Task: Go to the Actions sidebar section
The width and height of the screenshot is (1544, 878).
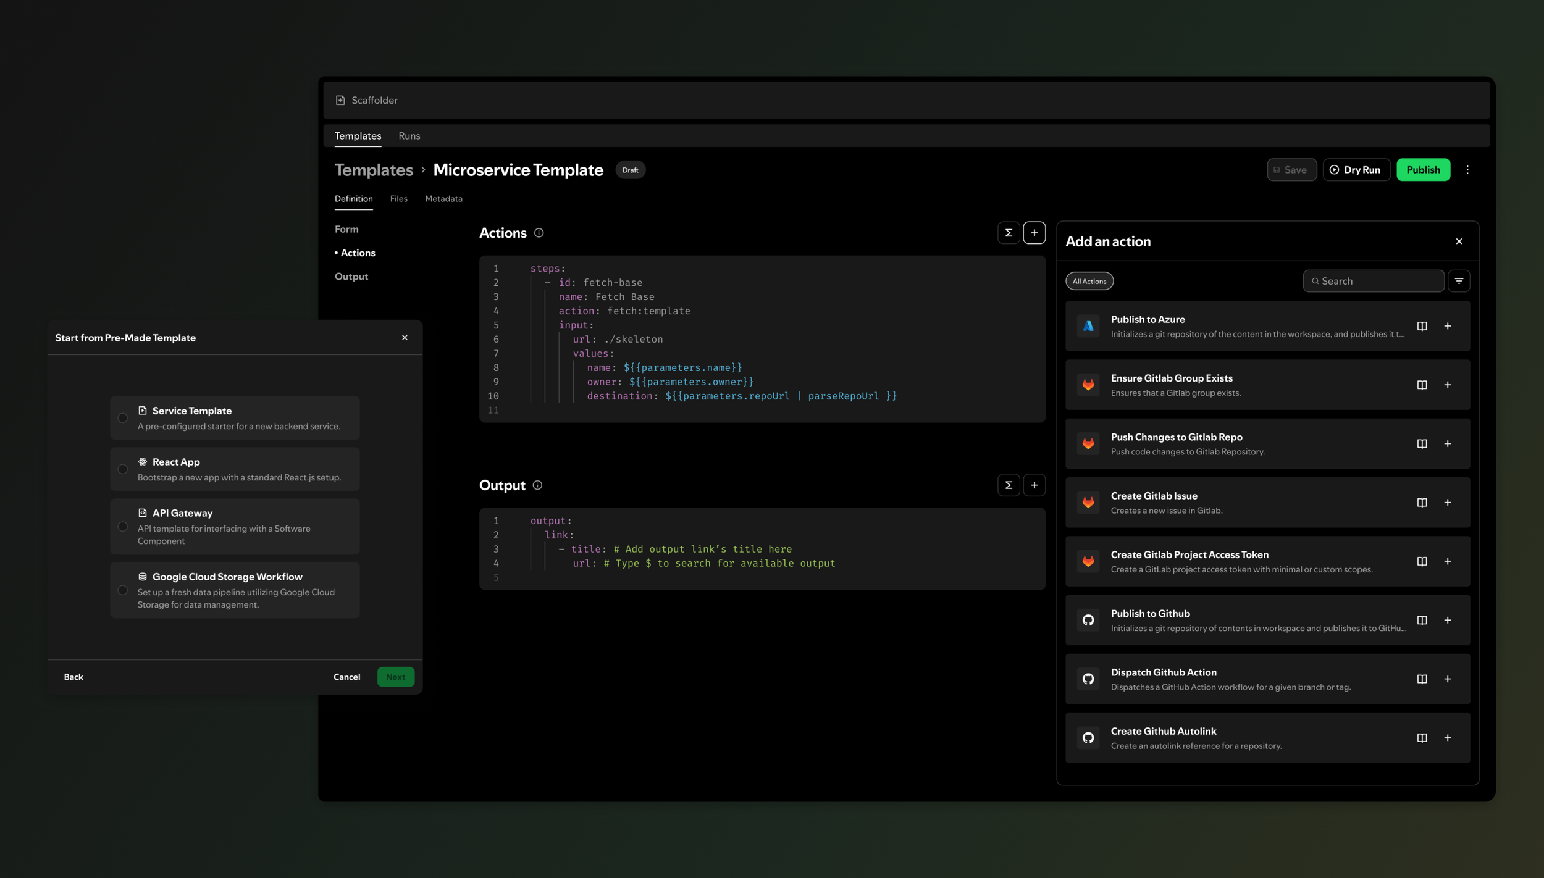Action: [355, 253]
